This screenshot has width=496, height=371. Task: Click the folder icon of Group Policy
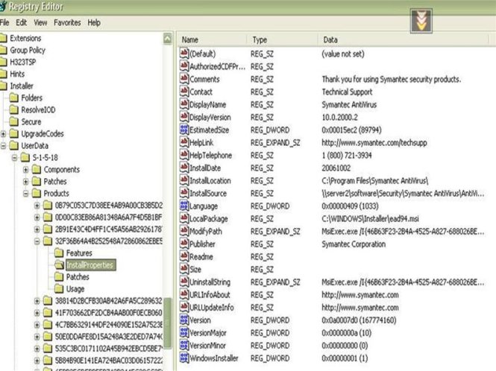(x=3, y=50)
